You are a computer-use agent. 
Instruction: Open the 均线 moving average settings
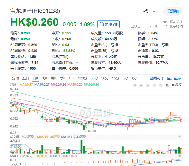[x=13, y=85]
